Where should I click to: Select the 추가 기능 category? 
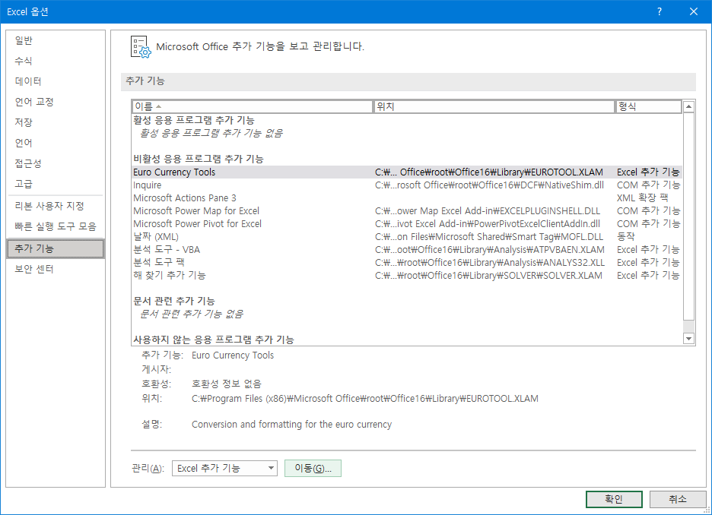coord(56,248)
